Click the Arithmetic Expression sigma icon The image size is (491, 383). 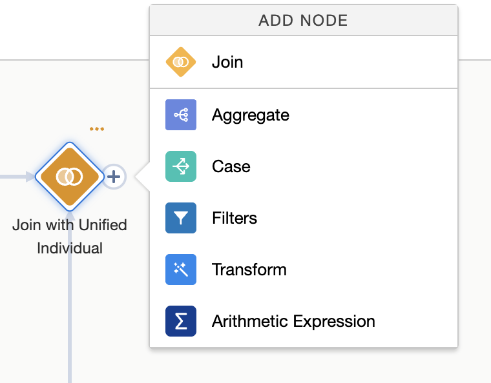181,321
